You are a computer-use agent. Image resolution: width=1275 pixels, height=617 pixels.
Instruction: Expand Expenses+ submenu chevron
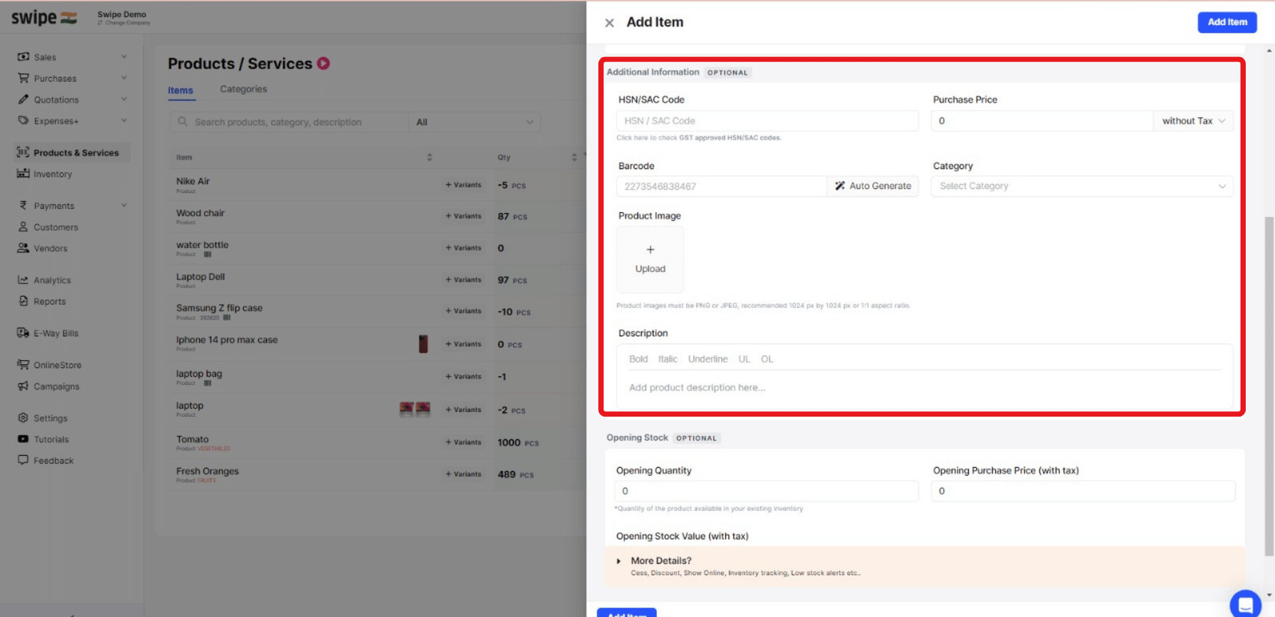[x=124, y=121]
